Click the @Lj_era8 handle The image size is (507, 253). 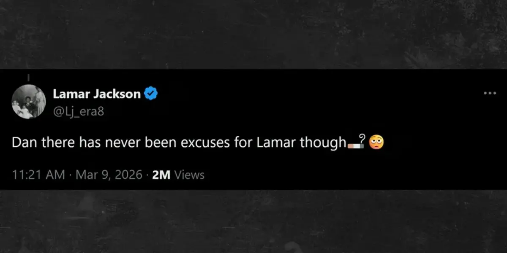tap(78, 112)
